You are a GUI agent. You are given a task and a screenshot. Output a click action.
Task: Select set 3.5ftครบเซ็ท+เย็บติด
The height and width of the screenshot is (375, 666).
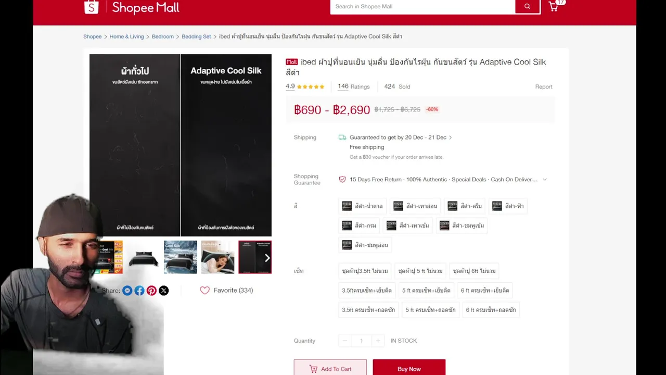point(367,290)
